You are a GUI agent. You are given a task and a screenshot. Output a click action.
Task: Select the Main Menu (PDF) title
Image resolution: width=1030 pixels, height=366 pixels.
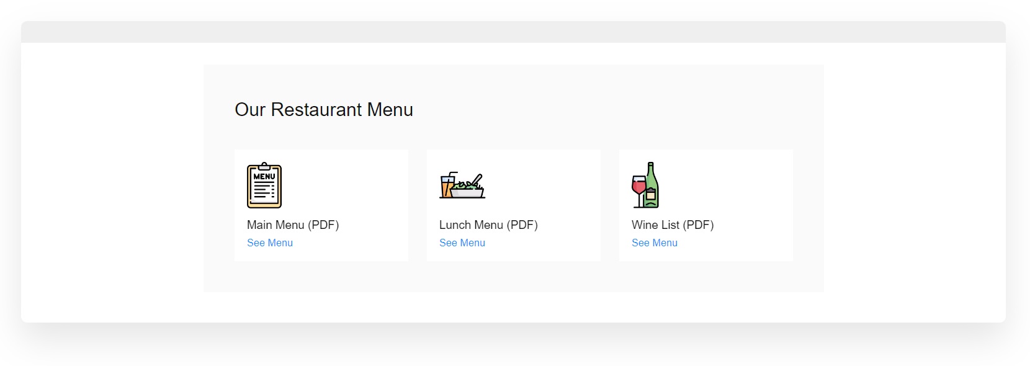pyautogui.click(x=293, y=225)
